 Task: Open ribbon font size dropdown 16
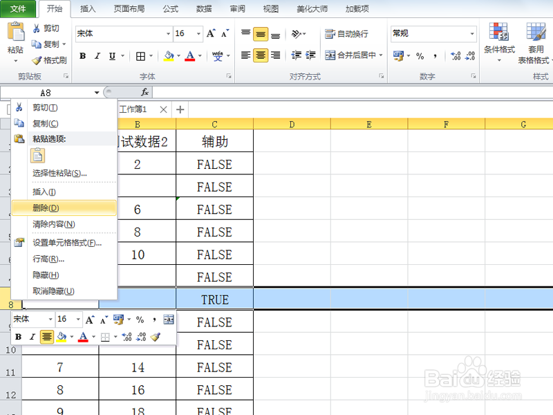click(198, 34)
